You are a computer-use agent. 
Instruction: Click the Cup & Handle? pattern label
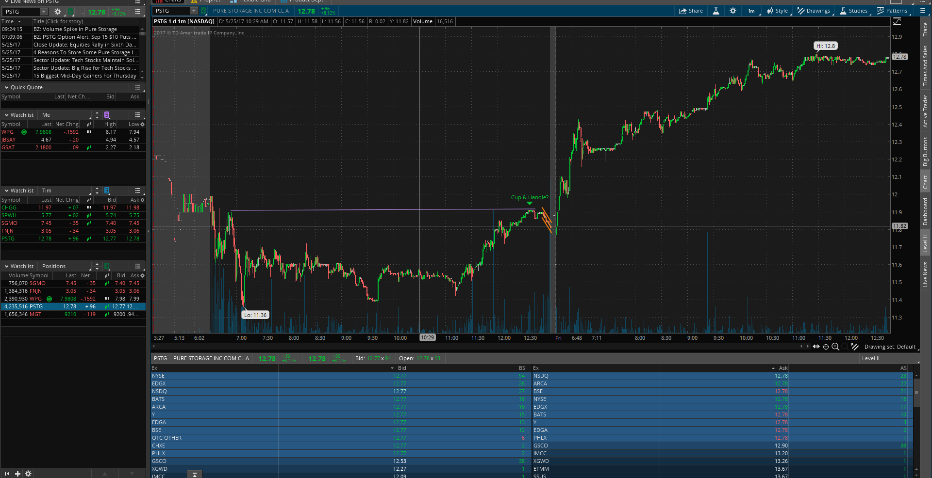point(530,197)
